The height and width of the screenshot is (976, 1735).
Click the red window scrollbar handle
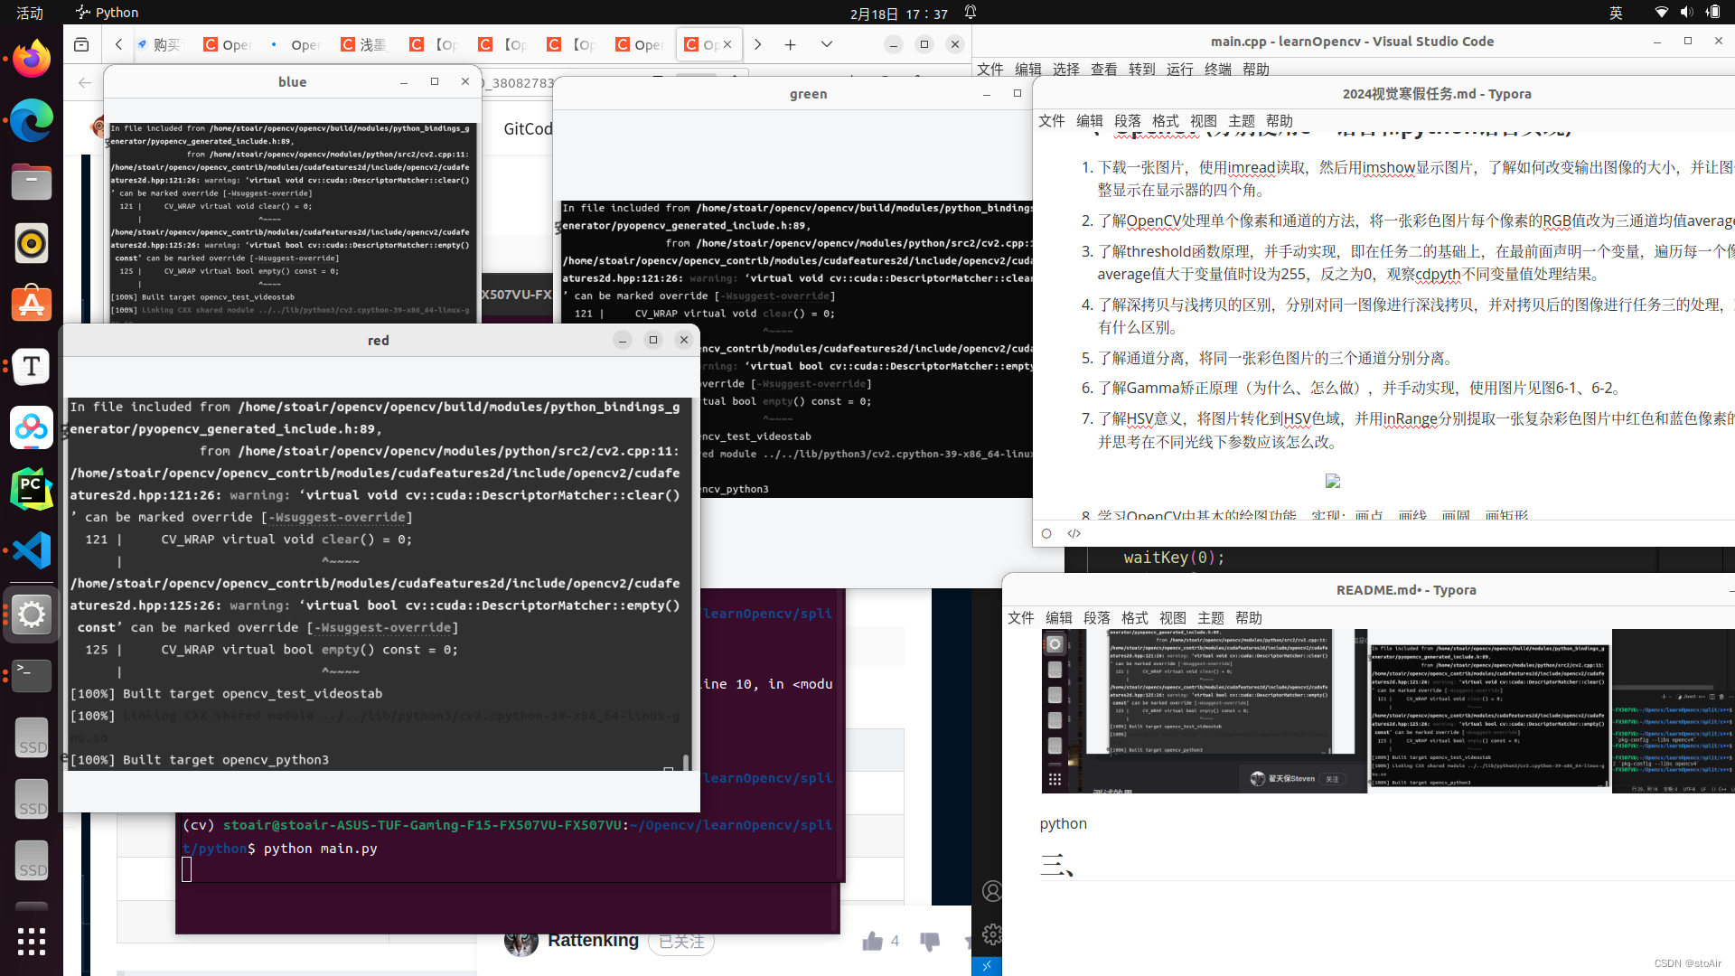tap(686, 762)
